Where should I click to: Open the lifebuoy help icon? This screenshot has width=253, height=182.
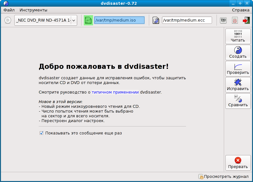coord(235,20)
